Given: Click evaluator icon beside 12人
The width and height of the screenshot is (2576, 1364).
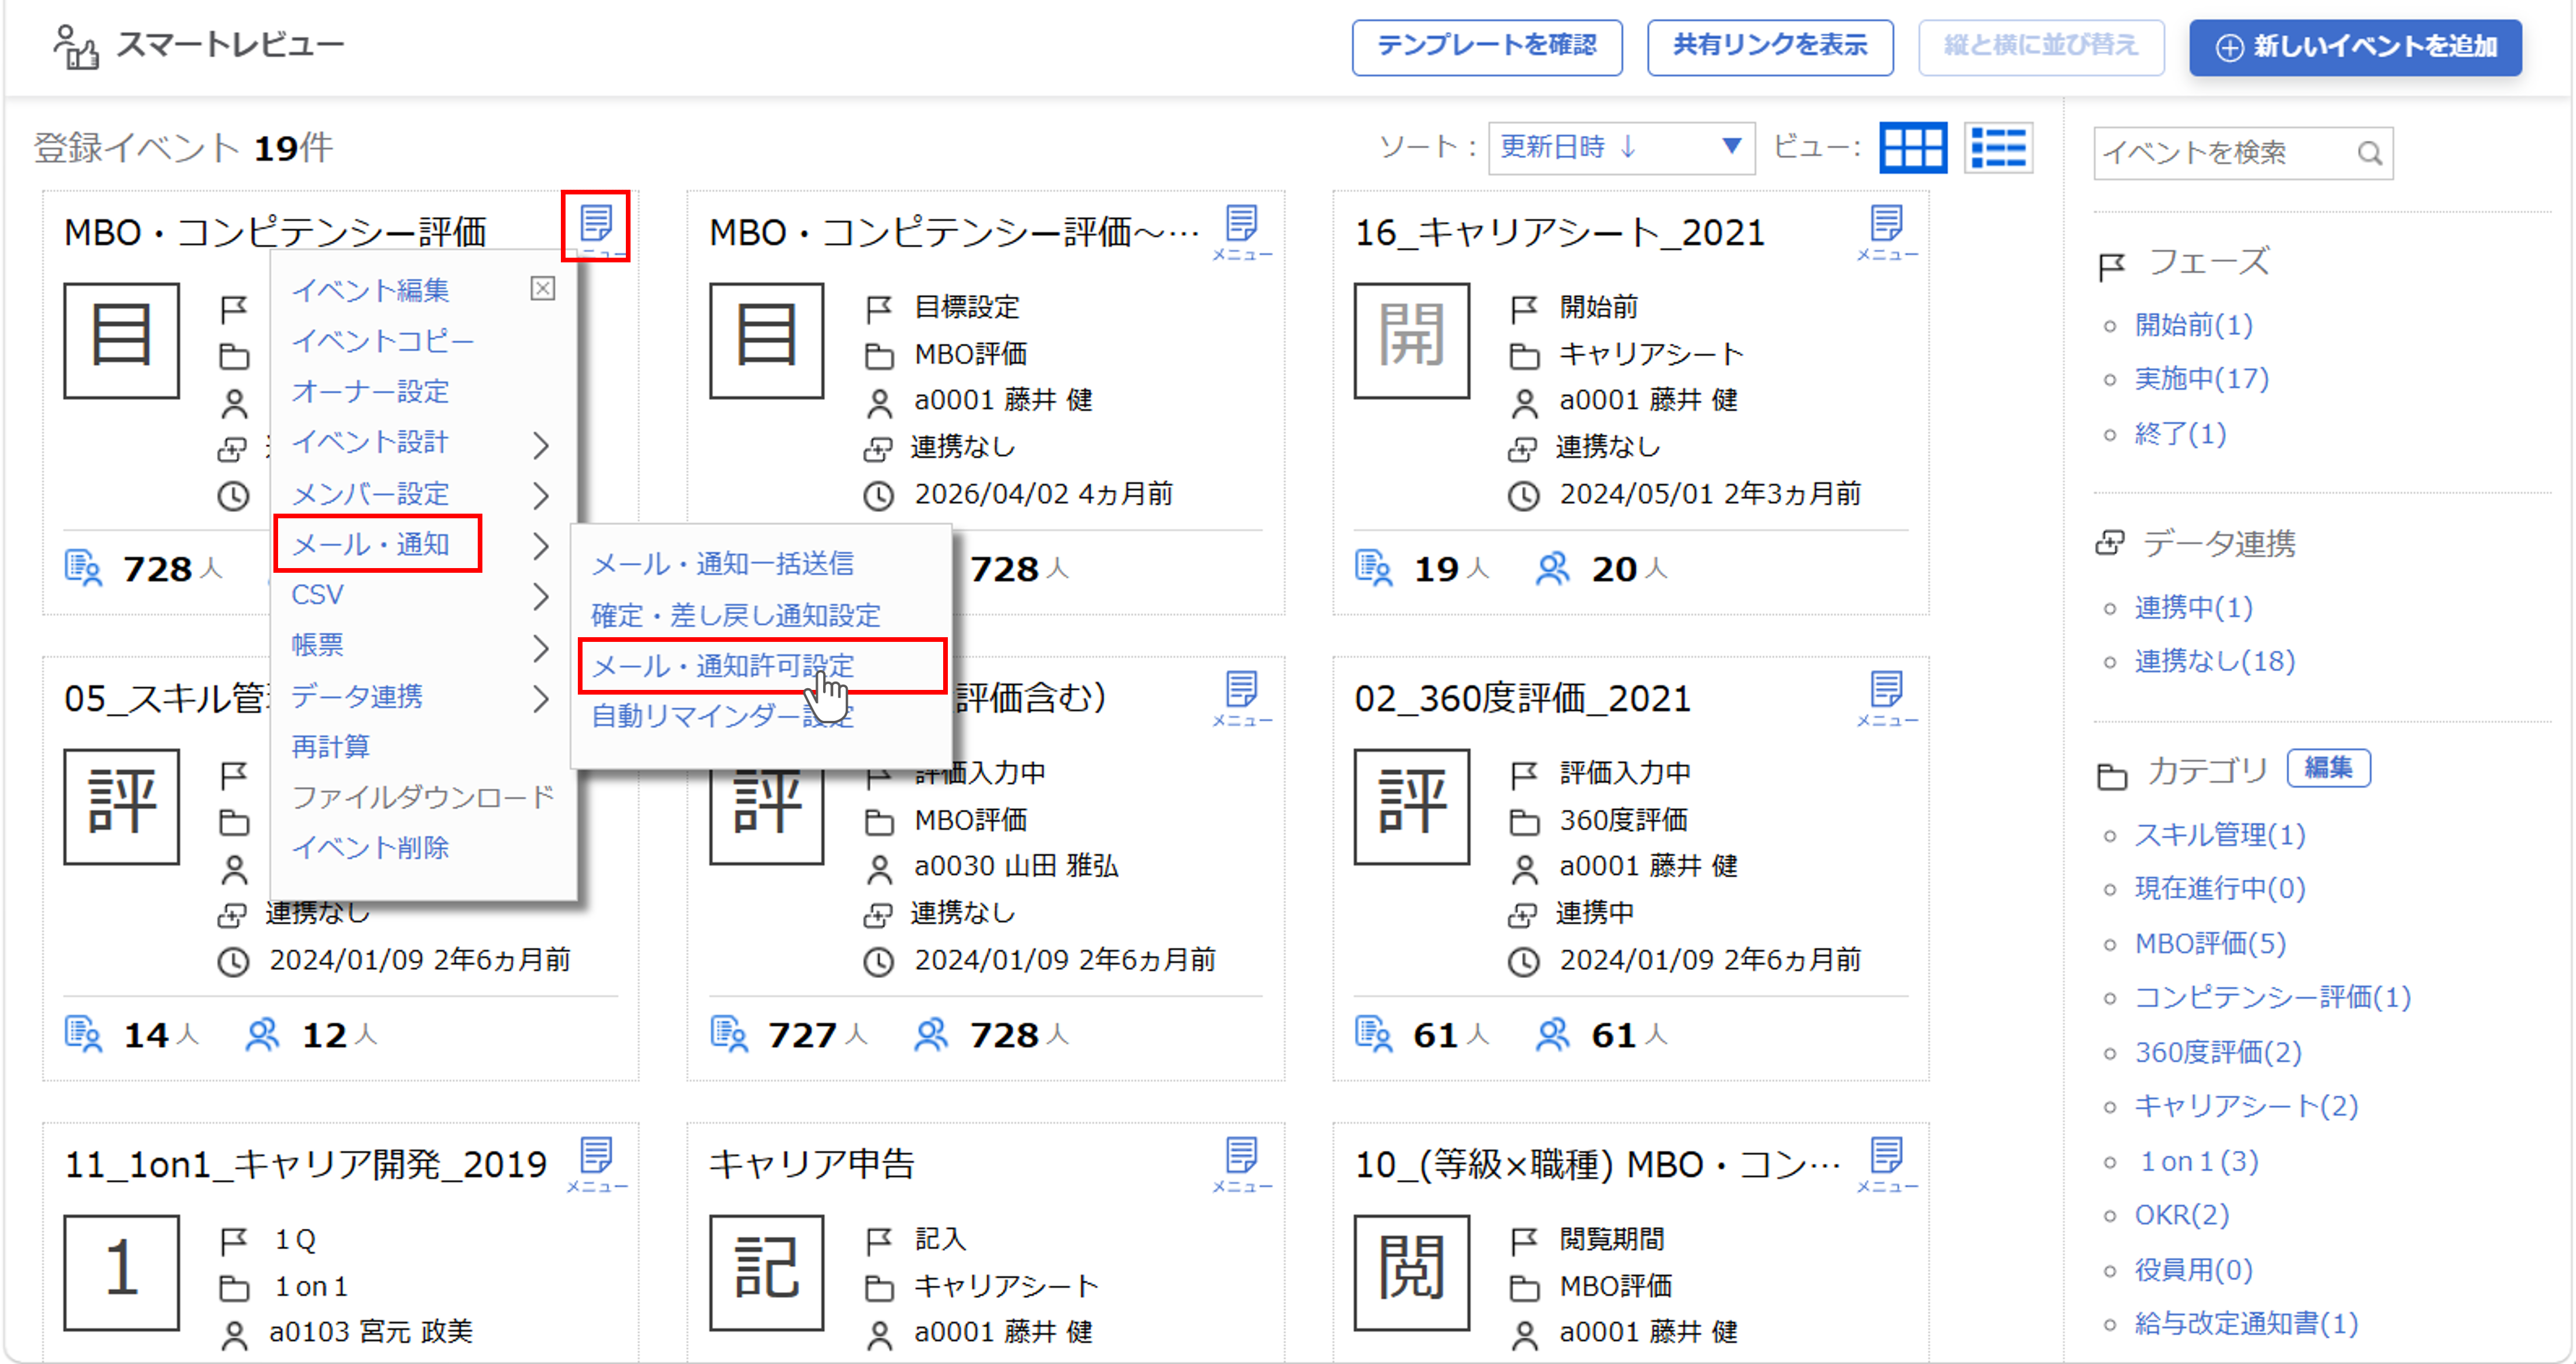Looking at the screenshot, I should point(262,1034).
